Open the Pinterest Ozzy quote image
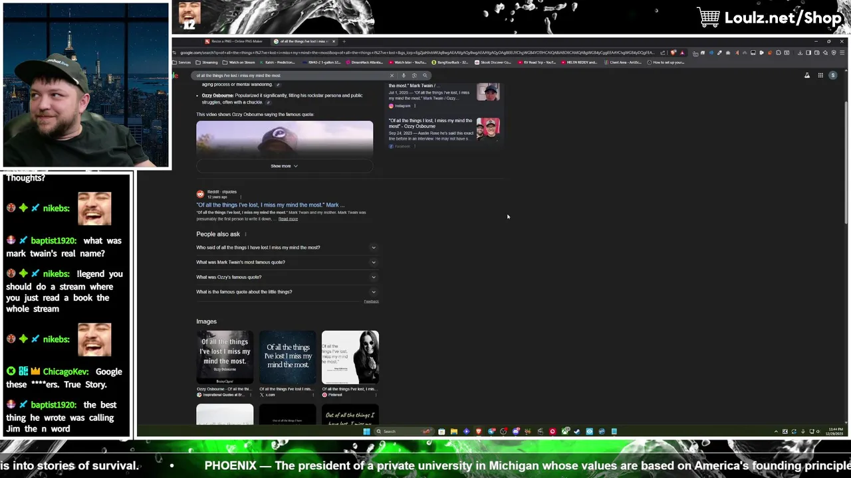Screen dimensions: 851x478 pyautogui.click(x=350, y=357)
